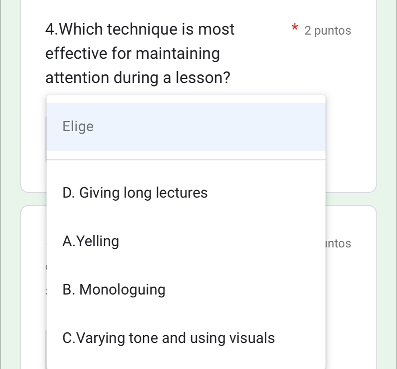Click the blue-highlighted row in the dropdown
397x369 pixels.
coord(185,126)
